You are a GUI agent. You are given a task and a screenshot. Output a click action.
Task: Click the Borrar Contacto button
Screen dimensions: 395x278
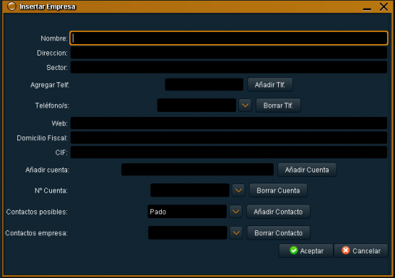[x=278, y=233]
